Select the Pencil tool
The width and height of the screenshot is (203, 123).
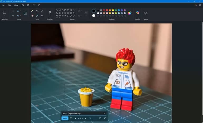(x=32, y=11)
